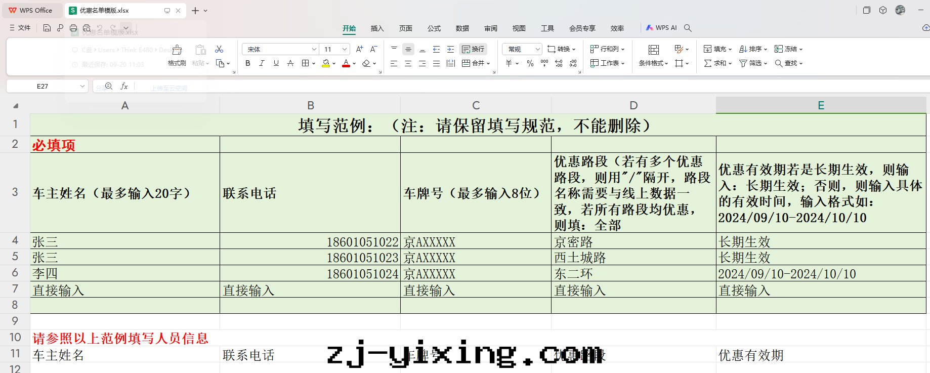
Task: Select the Format Painter (格式刷) tool
Action: click(177, 55)
